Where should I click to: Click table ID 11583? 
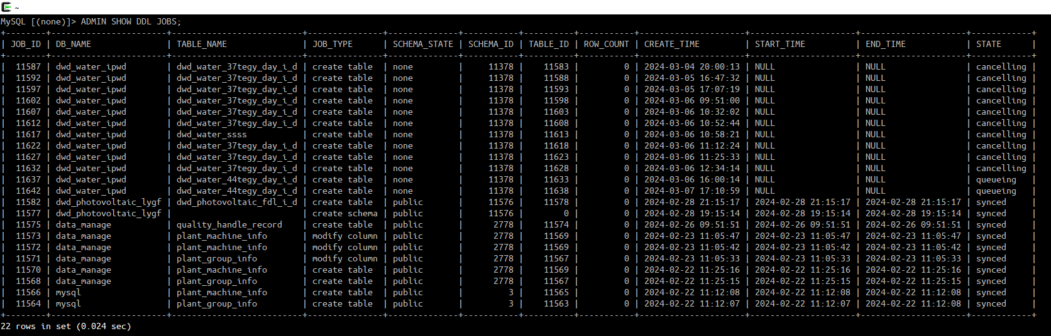(x=556, y=67)
